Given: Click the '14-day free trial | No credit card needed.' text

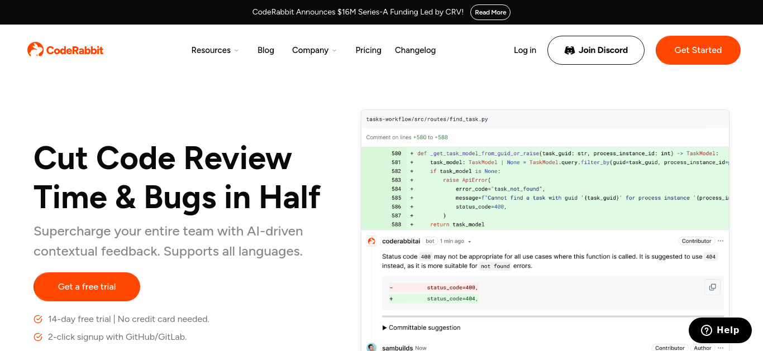Looking at the screenshot, I should 128,319.
